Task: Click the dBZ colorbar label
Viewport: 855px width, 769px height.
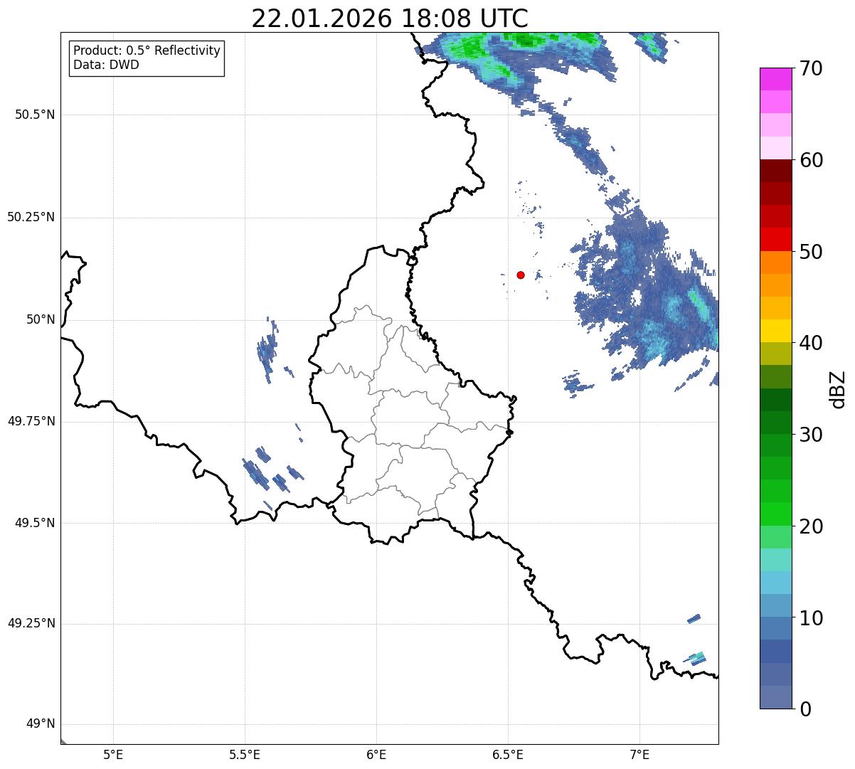Action: click(x=837, y=389)
